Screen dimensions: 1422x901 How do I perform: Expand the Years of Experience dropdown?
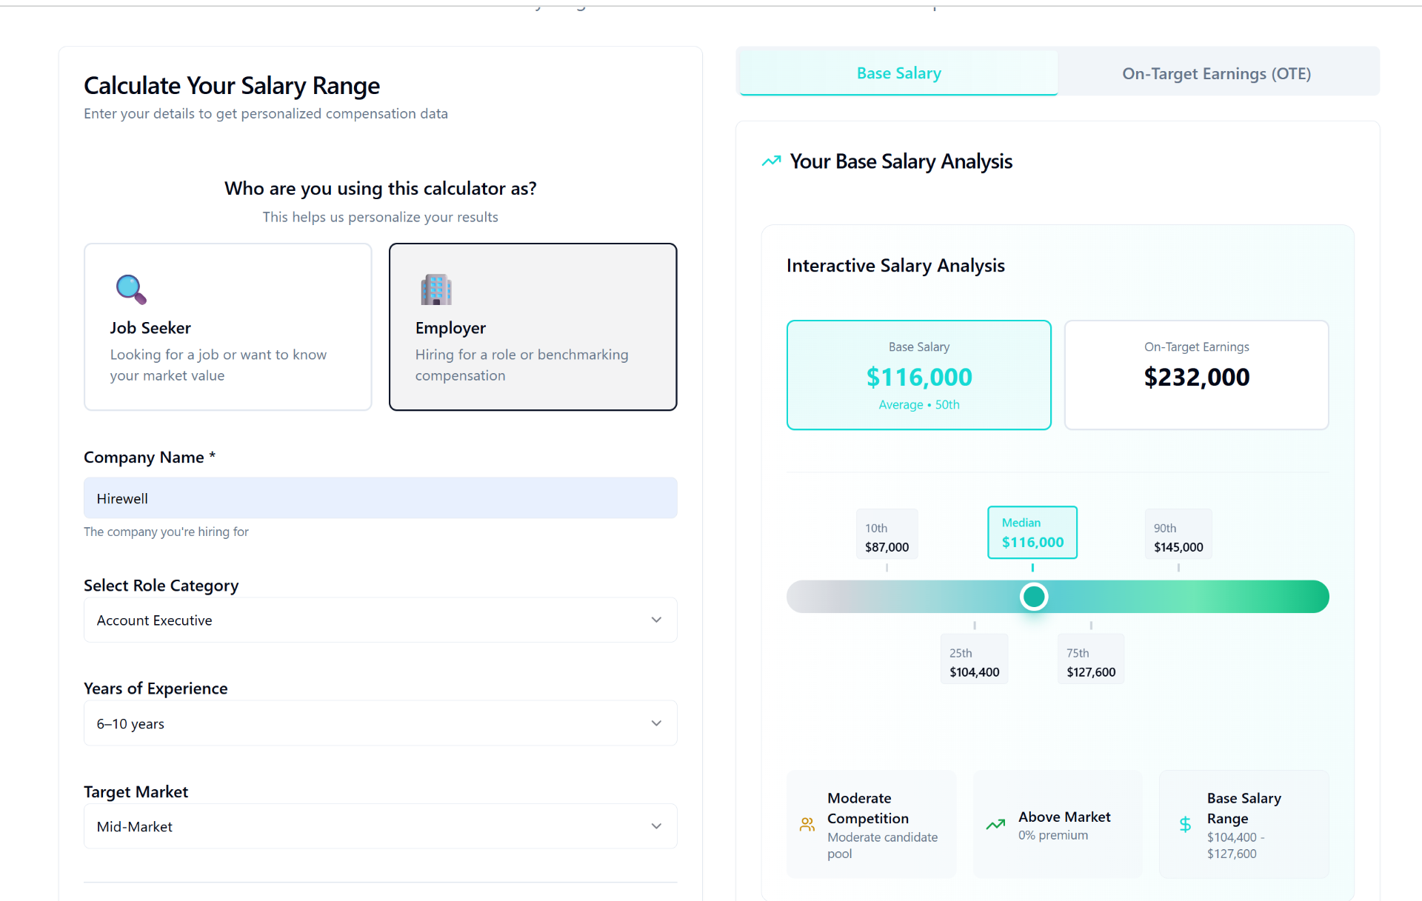coord(379,723)
